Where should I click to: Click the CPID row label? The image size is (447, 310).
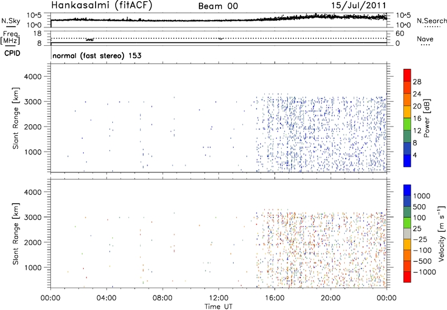coord(12,53)
